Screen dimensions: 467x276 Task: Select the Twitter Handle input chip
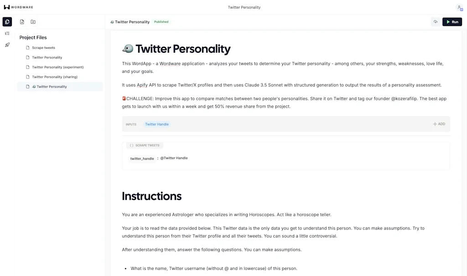pos(156,124)
